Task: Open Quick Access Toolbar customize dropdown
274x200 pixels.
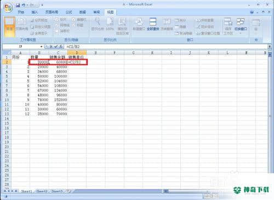Action: tap(42, 5)
